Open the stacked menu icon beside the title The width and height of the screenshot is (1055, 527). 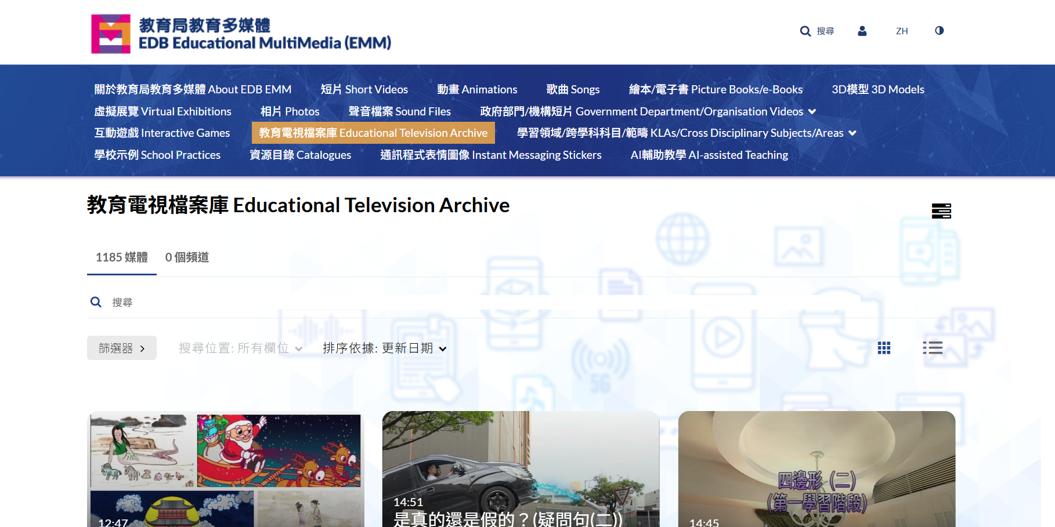941,211
